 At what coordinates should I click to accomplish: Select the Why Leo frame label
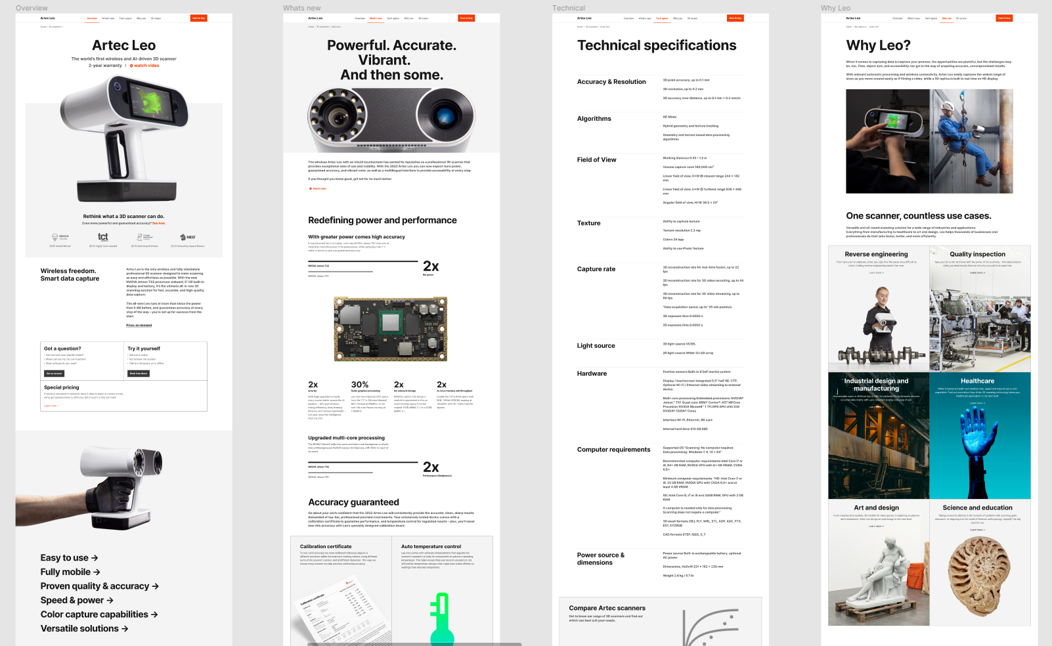pos(835,8)
